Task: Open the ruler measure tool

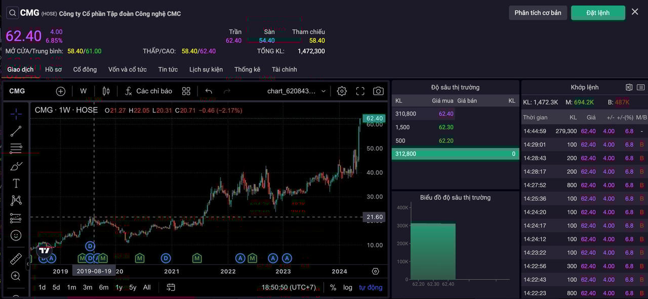Action: coord(16,259)
